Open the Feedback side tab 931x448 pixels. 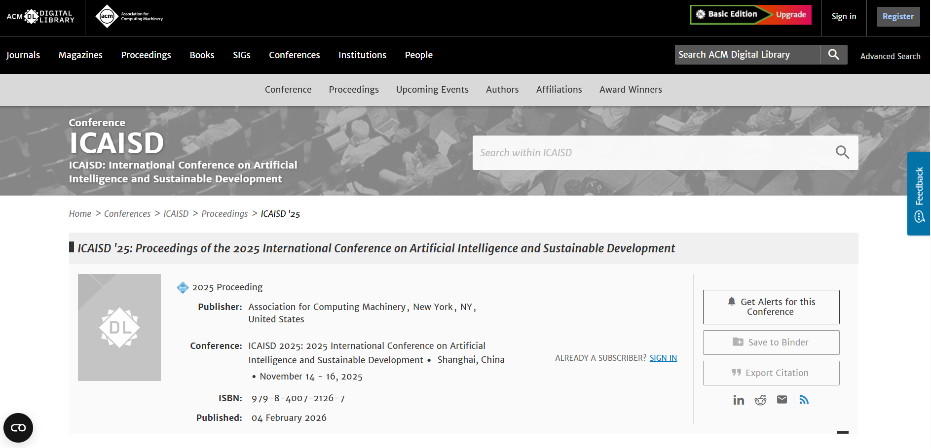(919, 194)
